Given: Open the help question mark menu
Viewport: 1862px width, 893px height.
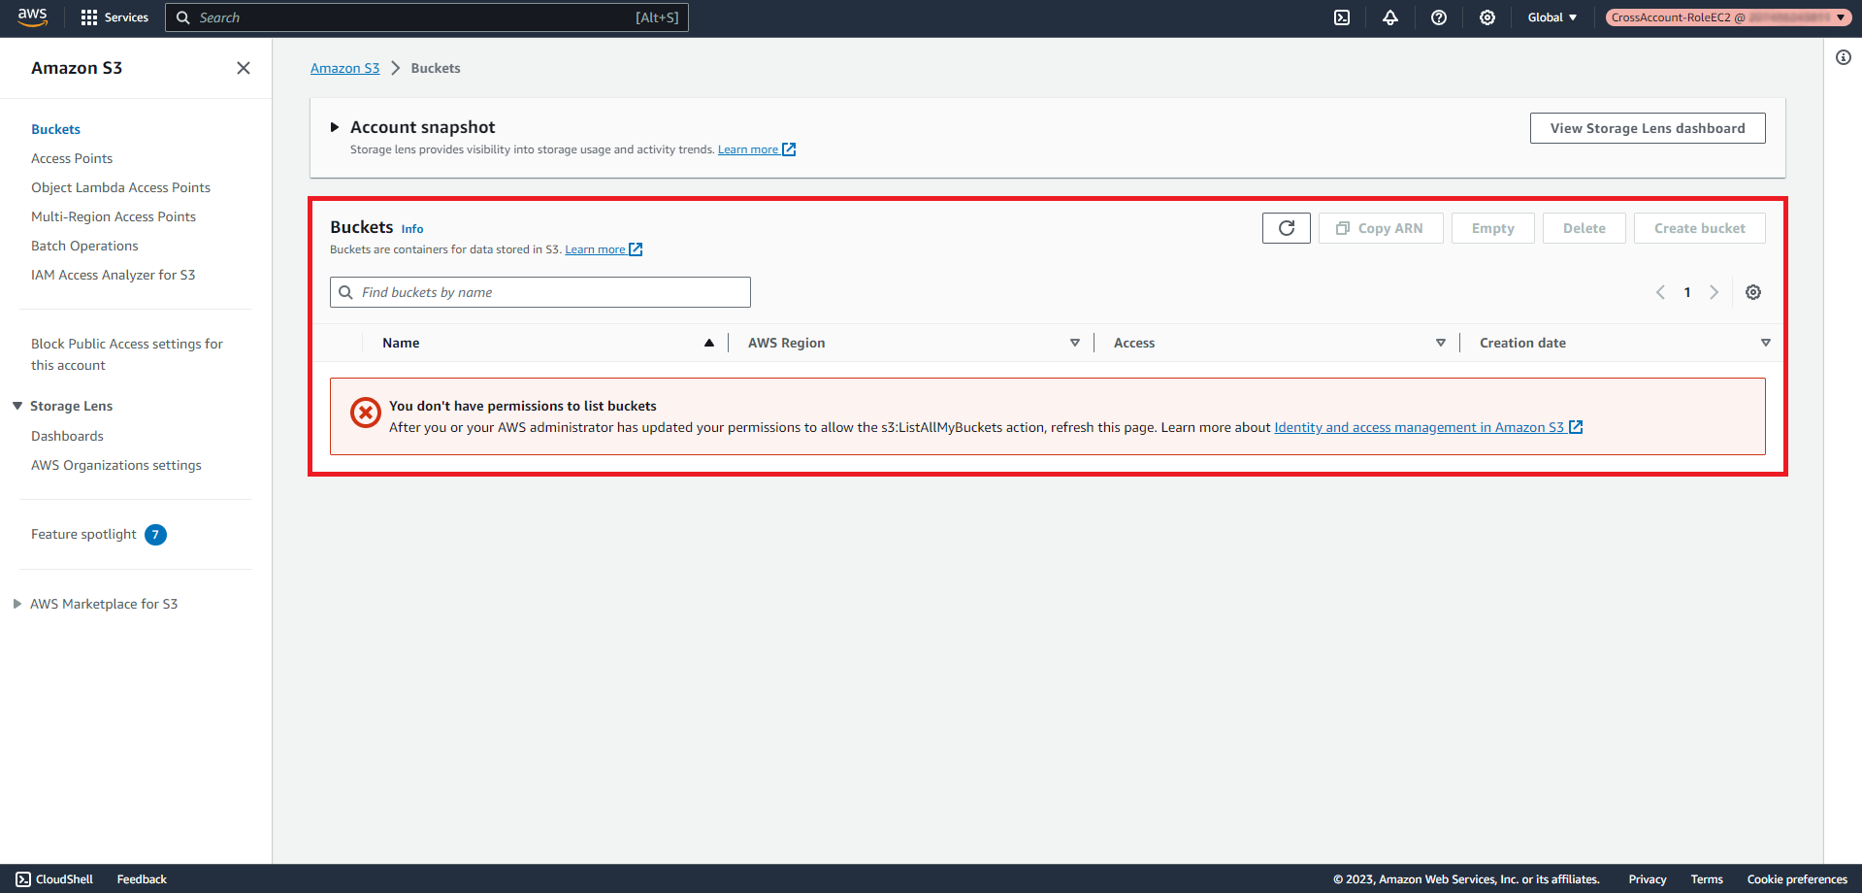Looking at the screenshot, I should pos(1439,17).
